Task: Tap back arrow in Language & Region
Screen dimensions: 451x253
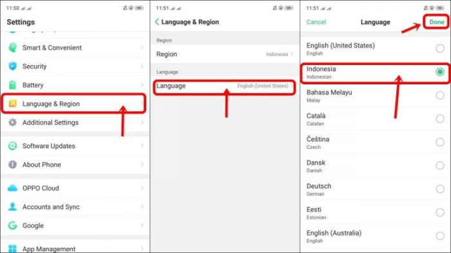Action: pyautogui.click(x=157, y=22)
